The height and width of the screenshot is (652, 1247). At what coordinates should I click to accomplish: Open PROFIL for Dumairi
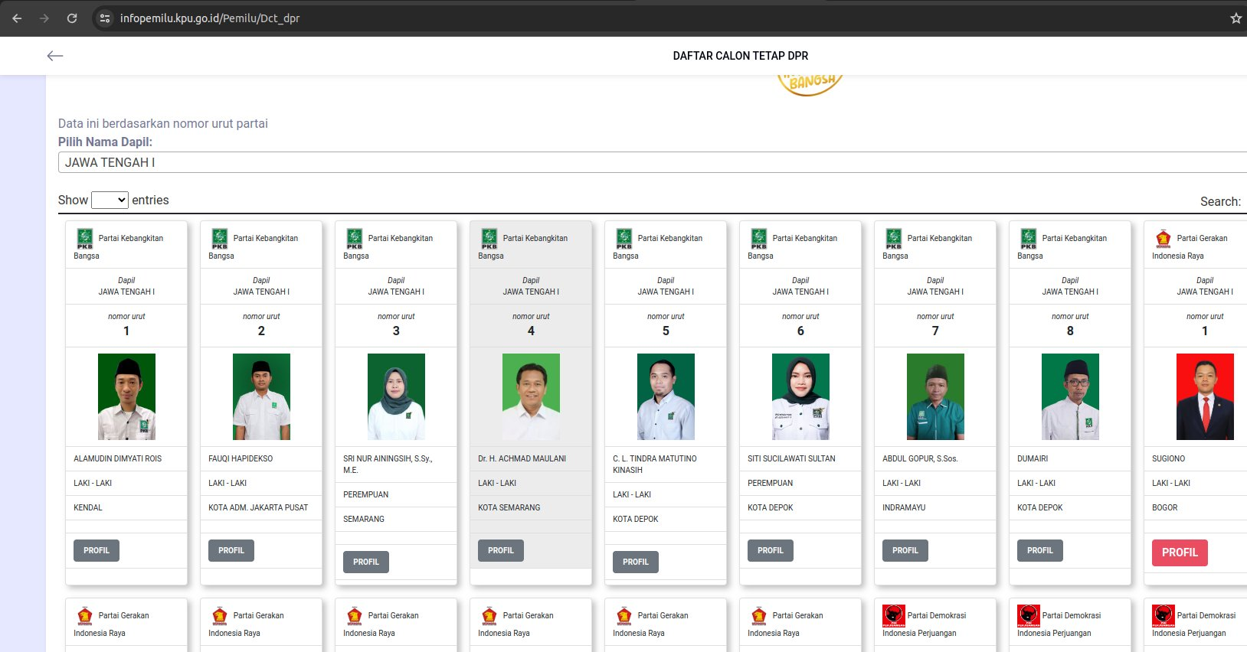(x=1039, y=550)
